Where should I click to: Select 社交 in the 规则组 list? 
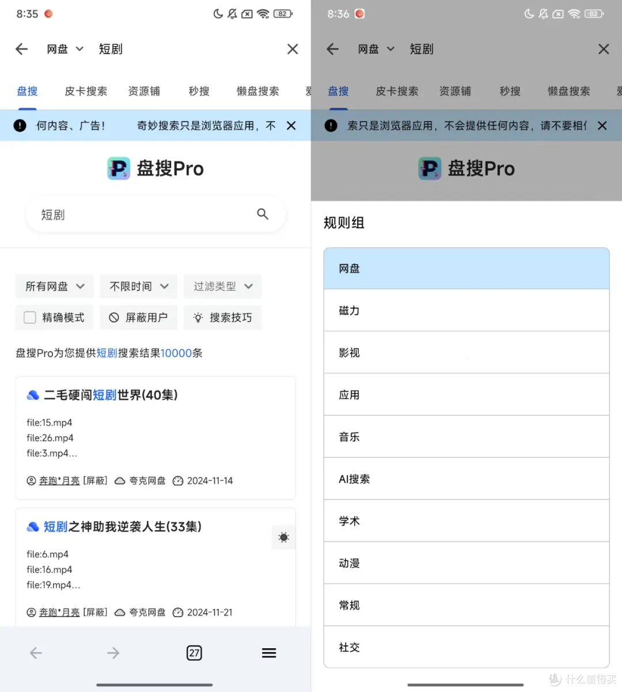click(x=466, y=647)
